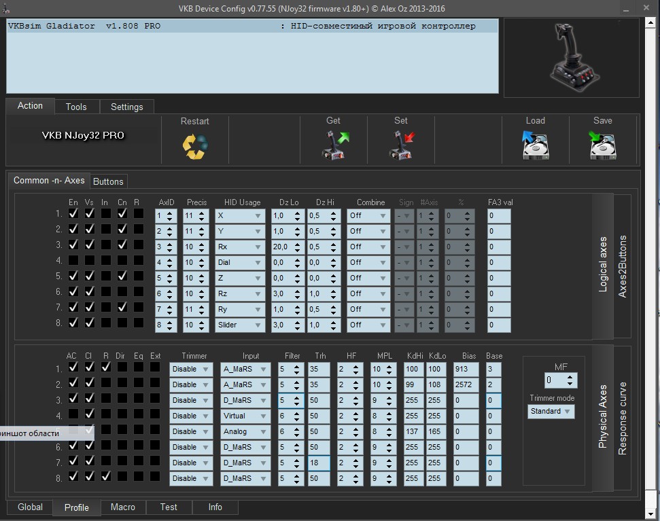
Task: Toggle AC checkbox for physical axis 1
Action: [x=73, y=367]
